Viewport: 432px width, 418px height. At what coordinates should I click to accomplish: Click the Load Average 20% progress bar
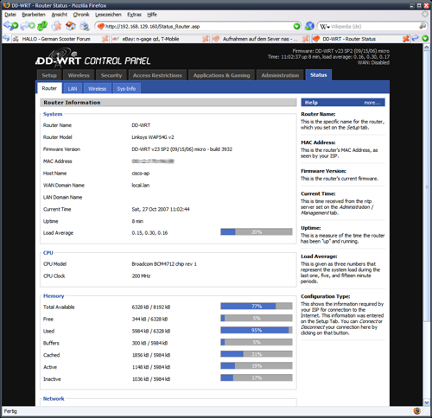click(257, 231)
